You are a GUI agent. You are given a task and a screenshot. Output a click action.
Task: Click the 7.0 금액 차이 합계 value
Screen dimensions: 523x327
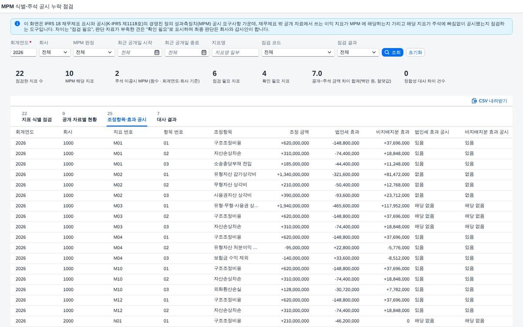(x=317, y=73)
